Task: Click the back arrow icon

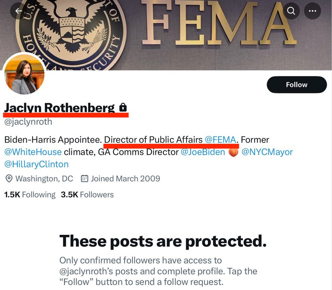Action: pyautogui.click(x=18, y=11)
